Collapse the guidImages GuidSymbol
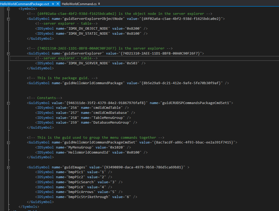This screenshot has width=279, height=211. click(x=8, y=167)
